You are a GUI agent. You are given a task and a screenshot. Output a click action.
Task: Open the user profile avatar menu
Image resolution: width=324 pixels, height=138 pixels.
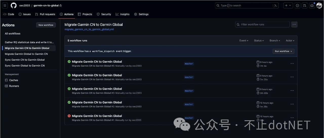tap(319, 5)
